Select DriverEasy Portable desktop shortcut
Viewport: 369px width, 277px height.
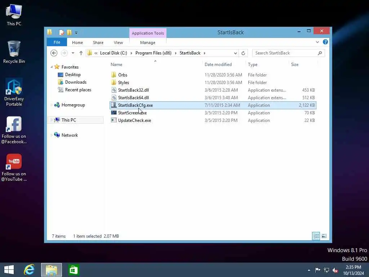pyautogui.click(x=14, y=92)
